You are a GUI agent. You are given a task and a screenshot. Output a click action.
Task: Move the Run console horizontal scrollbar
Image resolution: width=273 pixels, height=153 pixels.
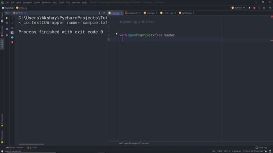pyautogui.click(x=31, y=144)
